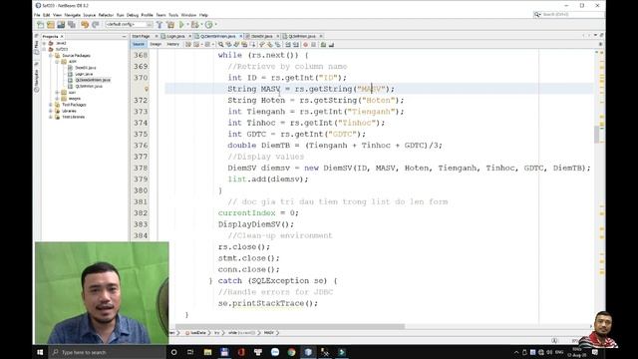
Task: Switch to the Login.java editor tab
Action: pyautogui.click(x=175, y=36)
